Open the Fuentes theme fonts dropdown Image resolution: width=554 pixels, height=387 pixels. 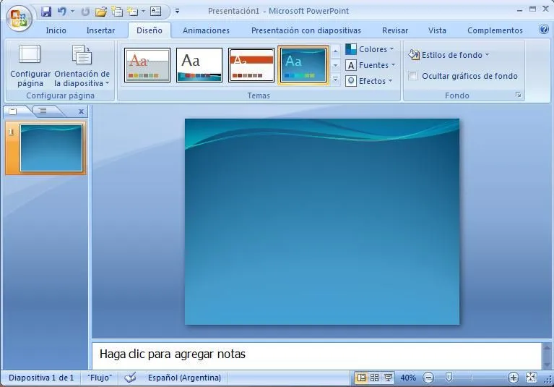tap(371, 65)
